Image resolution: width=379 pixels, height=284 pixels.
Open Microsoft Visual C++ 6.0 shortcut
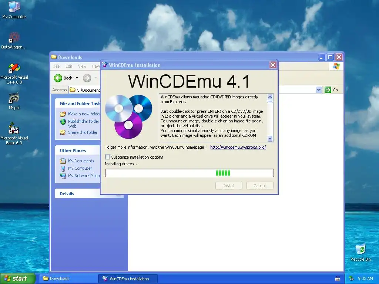tap(14, 74)
